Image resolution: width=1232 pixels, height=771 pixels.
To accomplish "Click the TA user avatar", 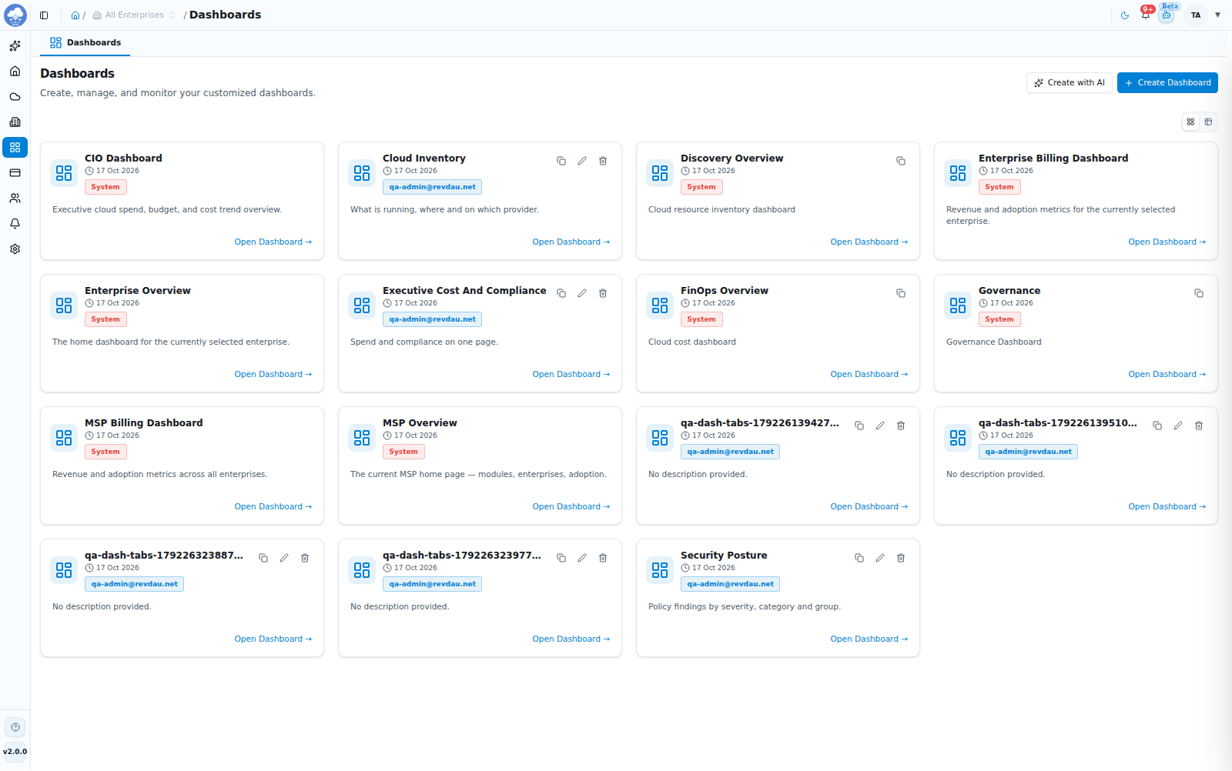I will click(x=1196, y=15).
